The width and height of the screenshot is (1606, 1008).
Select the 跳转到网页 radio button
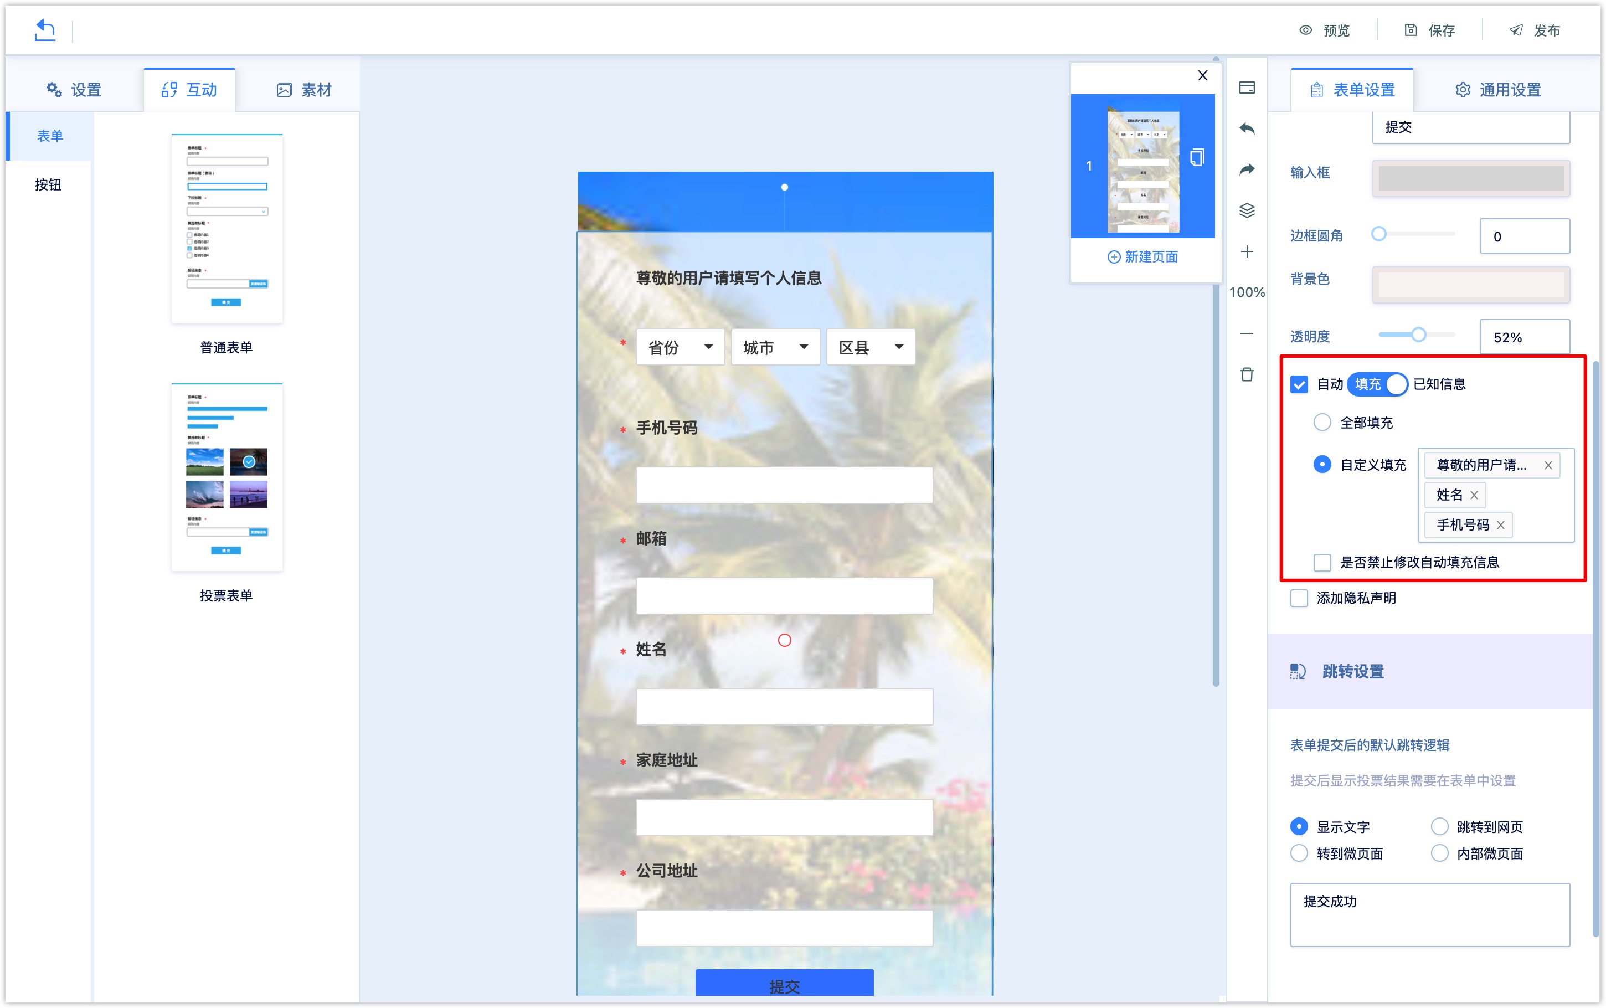click(1439, 827)
